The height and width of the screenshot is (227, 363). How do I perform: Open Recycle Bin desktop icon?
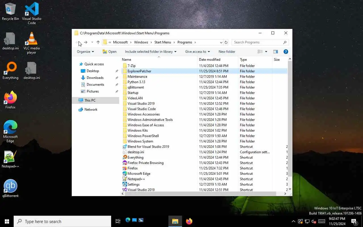click(10, 11)
